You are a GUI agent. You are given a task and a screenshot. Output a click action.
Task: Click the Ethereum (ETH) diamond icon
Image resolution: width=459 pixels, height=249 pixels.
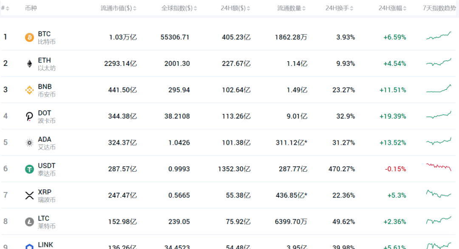(29, 64)
